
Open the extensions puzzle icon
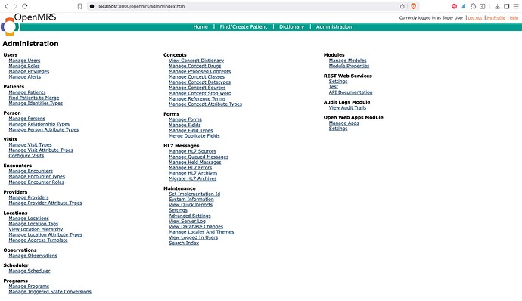[x=473, y=6]
